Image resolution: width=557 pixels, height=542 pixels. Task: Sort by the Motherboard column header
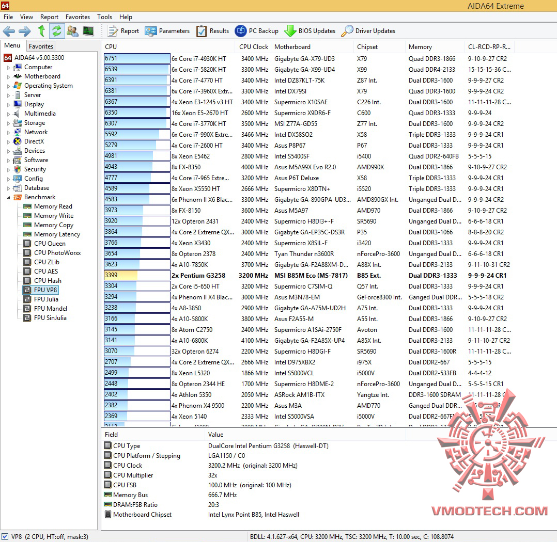point(313,47)
